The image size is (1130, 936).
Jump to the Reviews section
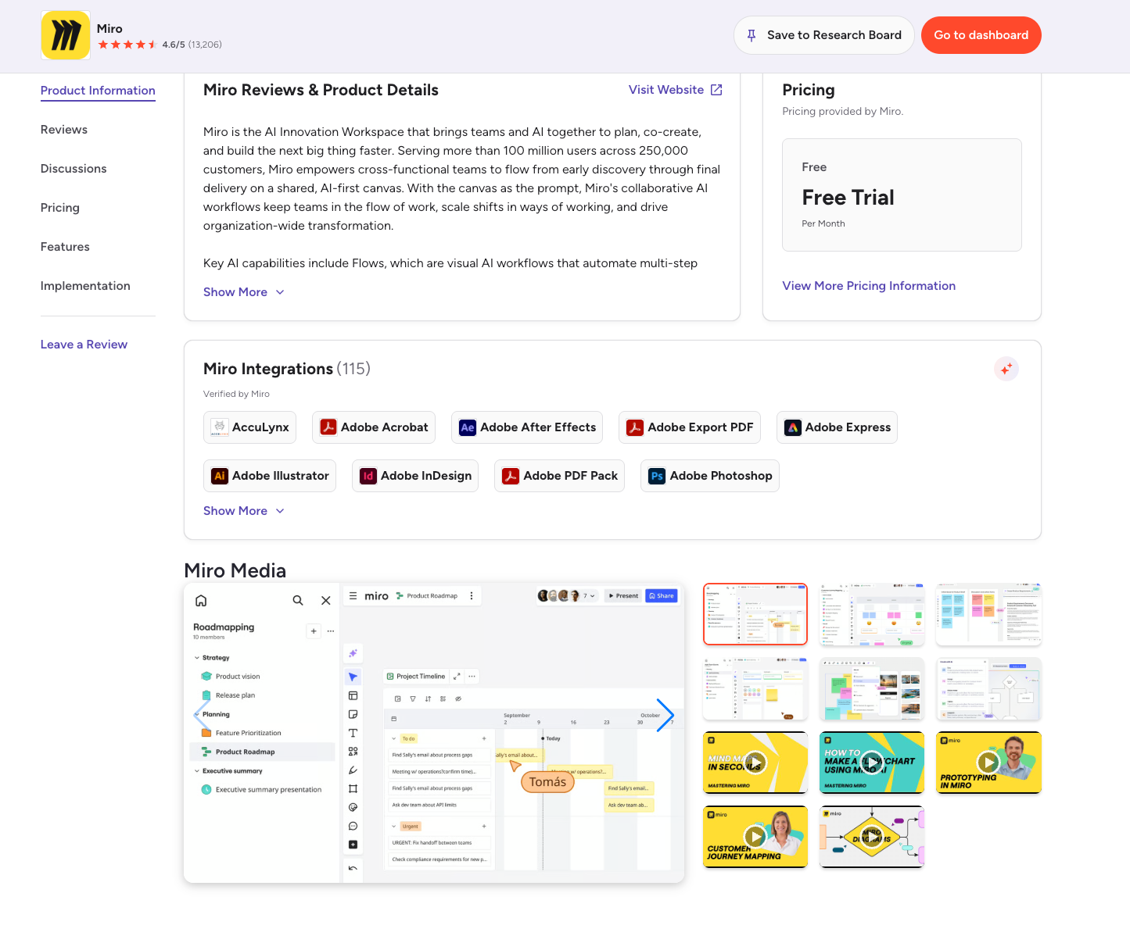[x=64, y=130]
